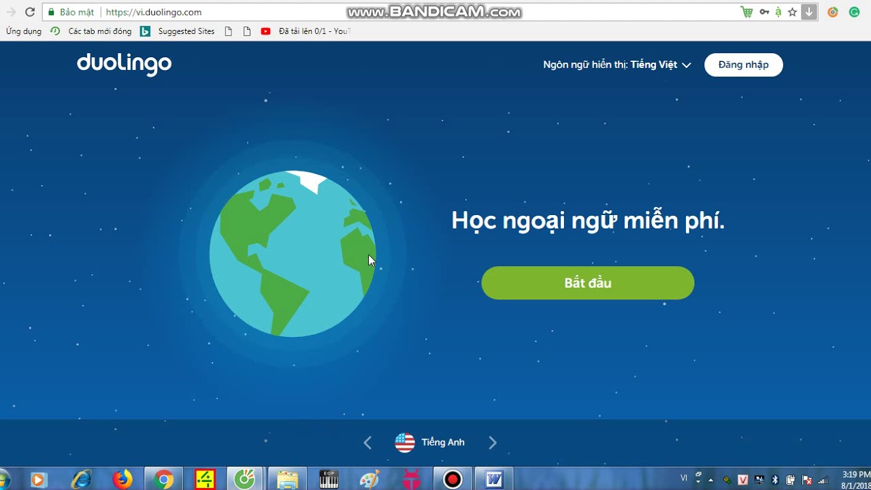This screenshot has height=490, width=871.
Task: Open the YouTube bookmark icon
Action: 265,31
